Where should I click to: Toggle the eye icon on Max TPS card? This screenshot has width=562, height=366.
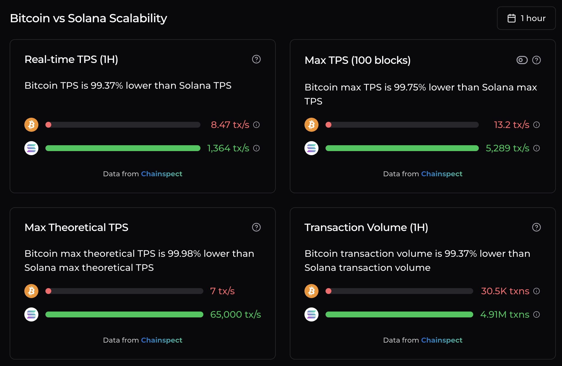[522, 60]
